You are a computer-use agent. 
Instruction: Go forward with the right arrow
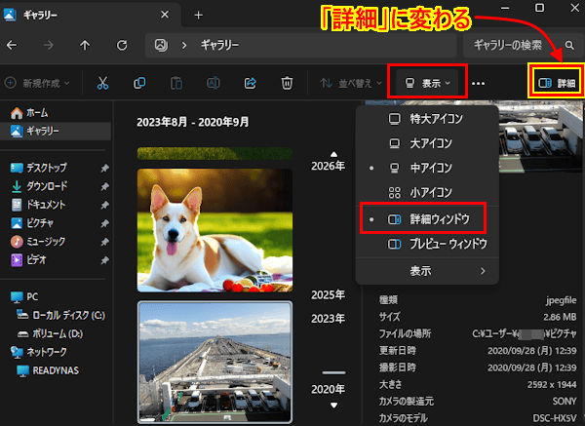pyautogui.click(x=48, y=45)
